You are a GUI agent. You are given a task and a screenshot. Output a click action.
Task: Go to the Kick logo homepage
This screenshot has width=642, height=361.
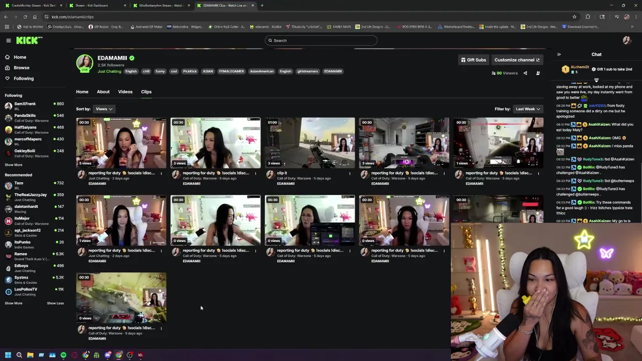[29, 40]
